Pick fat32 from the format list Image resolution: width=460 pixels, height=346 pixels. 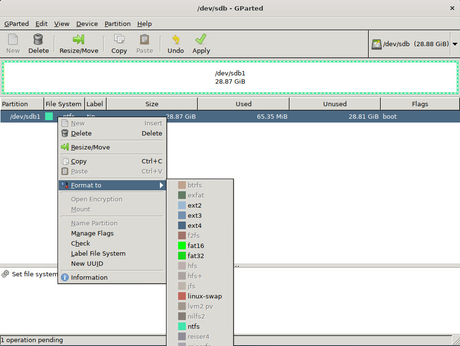tap(195, 256)
